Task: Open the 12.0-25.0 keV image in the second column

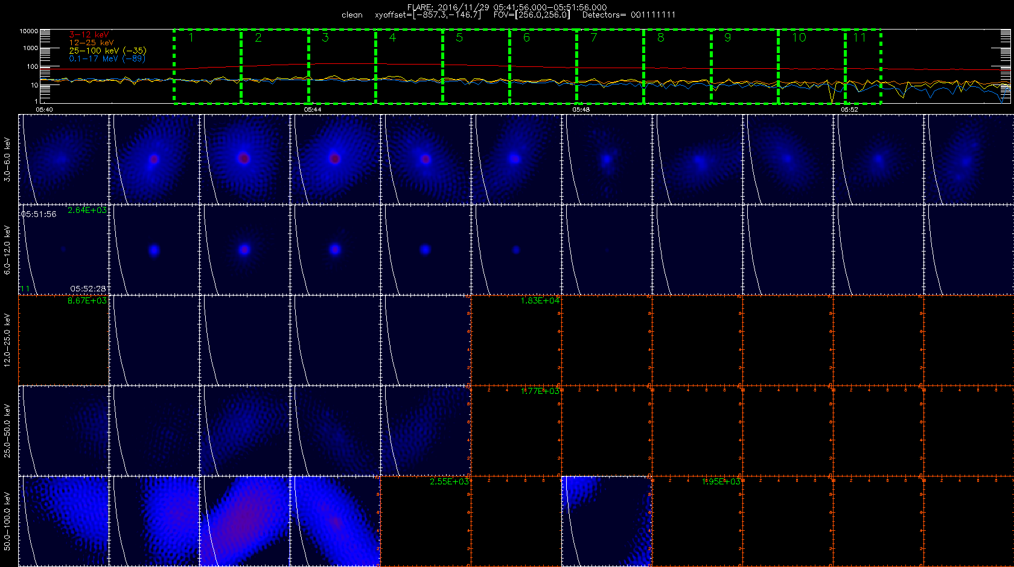Action: (154, 340)
